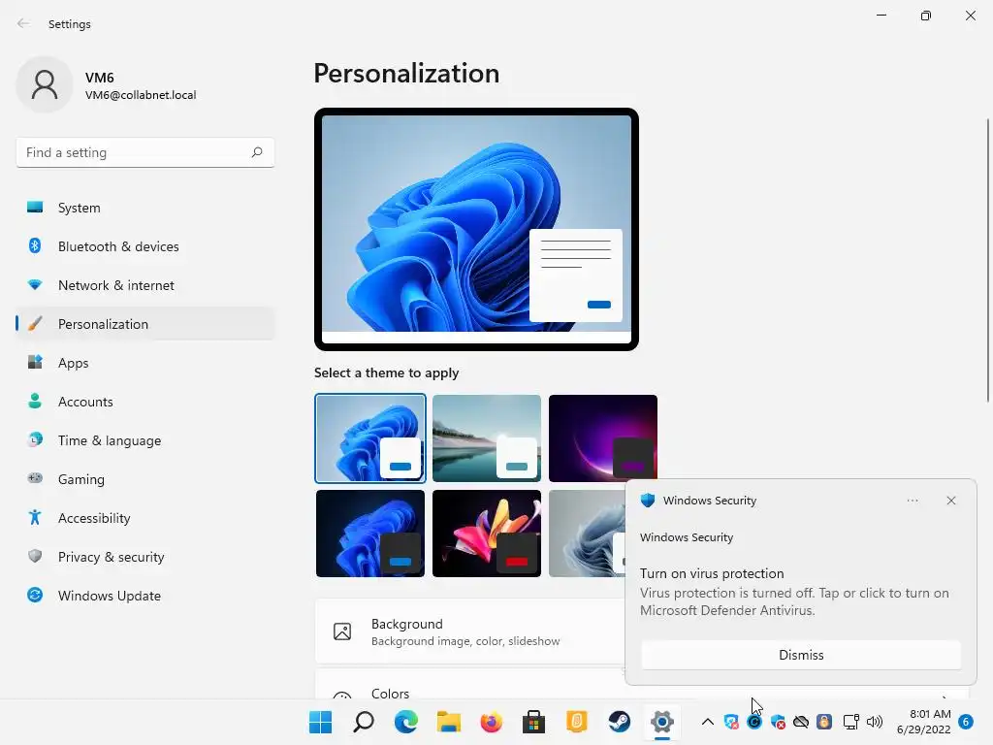
Task: Click the volume speaker tray icon
Action: click(875, 722)
